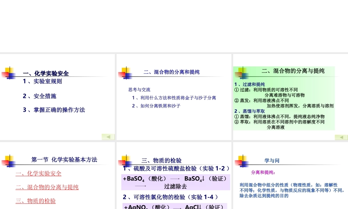Click the text 1、实验室规则
Image resolution: width=348 pixels, height=209 pixels.
42,81
